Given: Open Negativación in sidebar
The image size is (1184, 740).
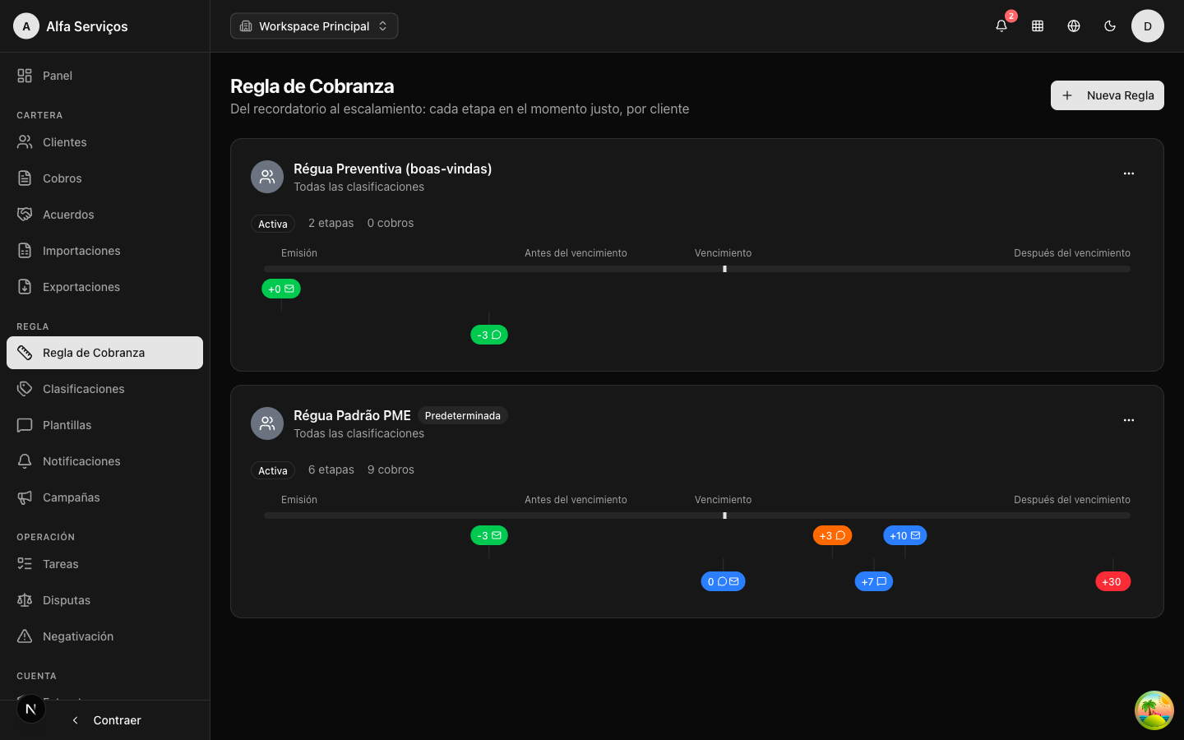Looking at the screenshot, I should point(104,636).
